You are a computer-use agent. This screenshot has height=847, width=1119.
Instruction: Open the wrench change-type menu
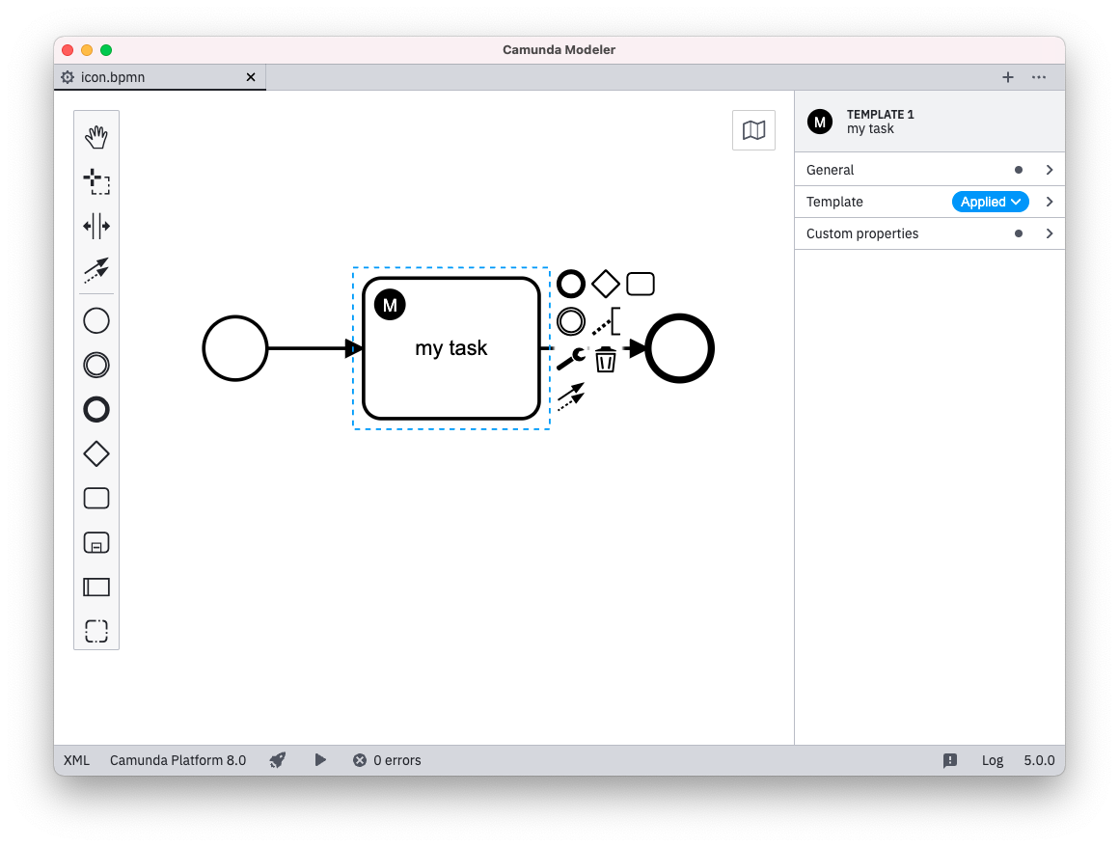point(571,359)
